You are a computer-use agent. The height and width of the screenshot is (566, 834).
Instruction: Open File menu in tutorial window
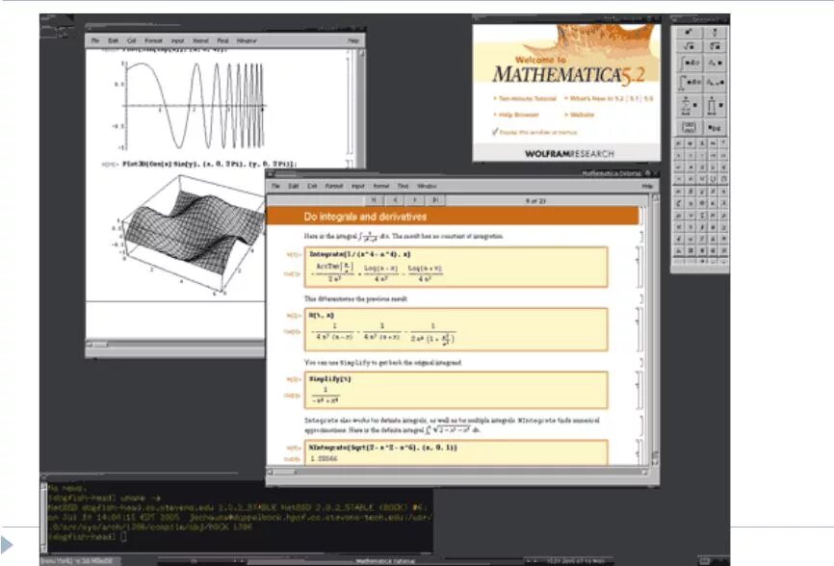tap(275, 186)
